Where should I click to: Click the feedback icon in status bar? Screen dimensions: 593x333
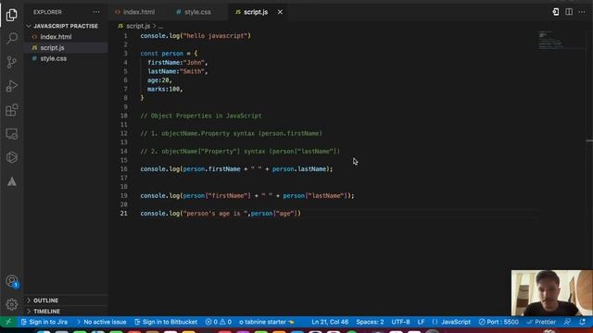(x=567, y=322)
